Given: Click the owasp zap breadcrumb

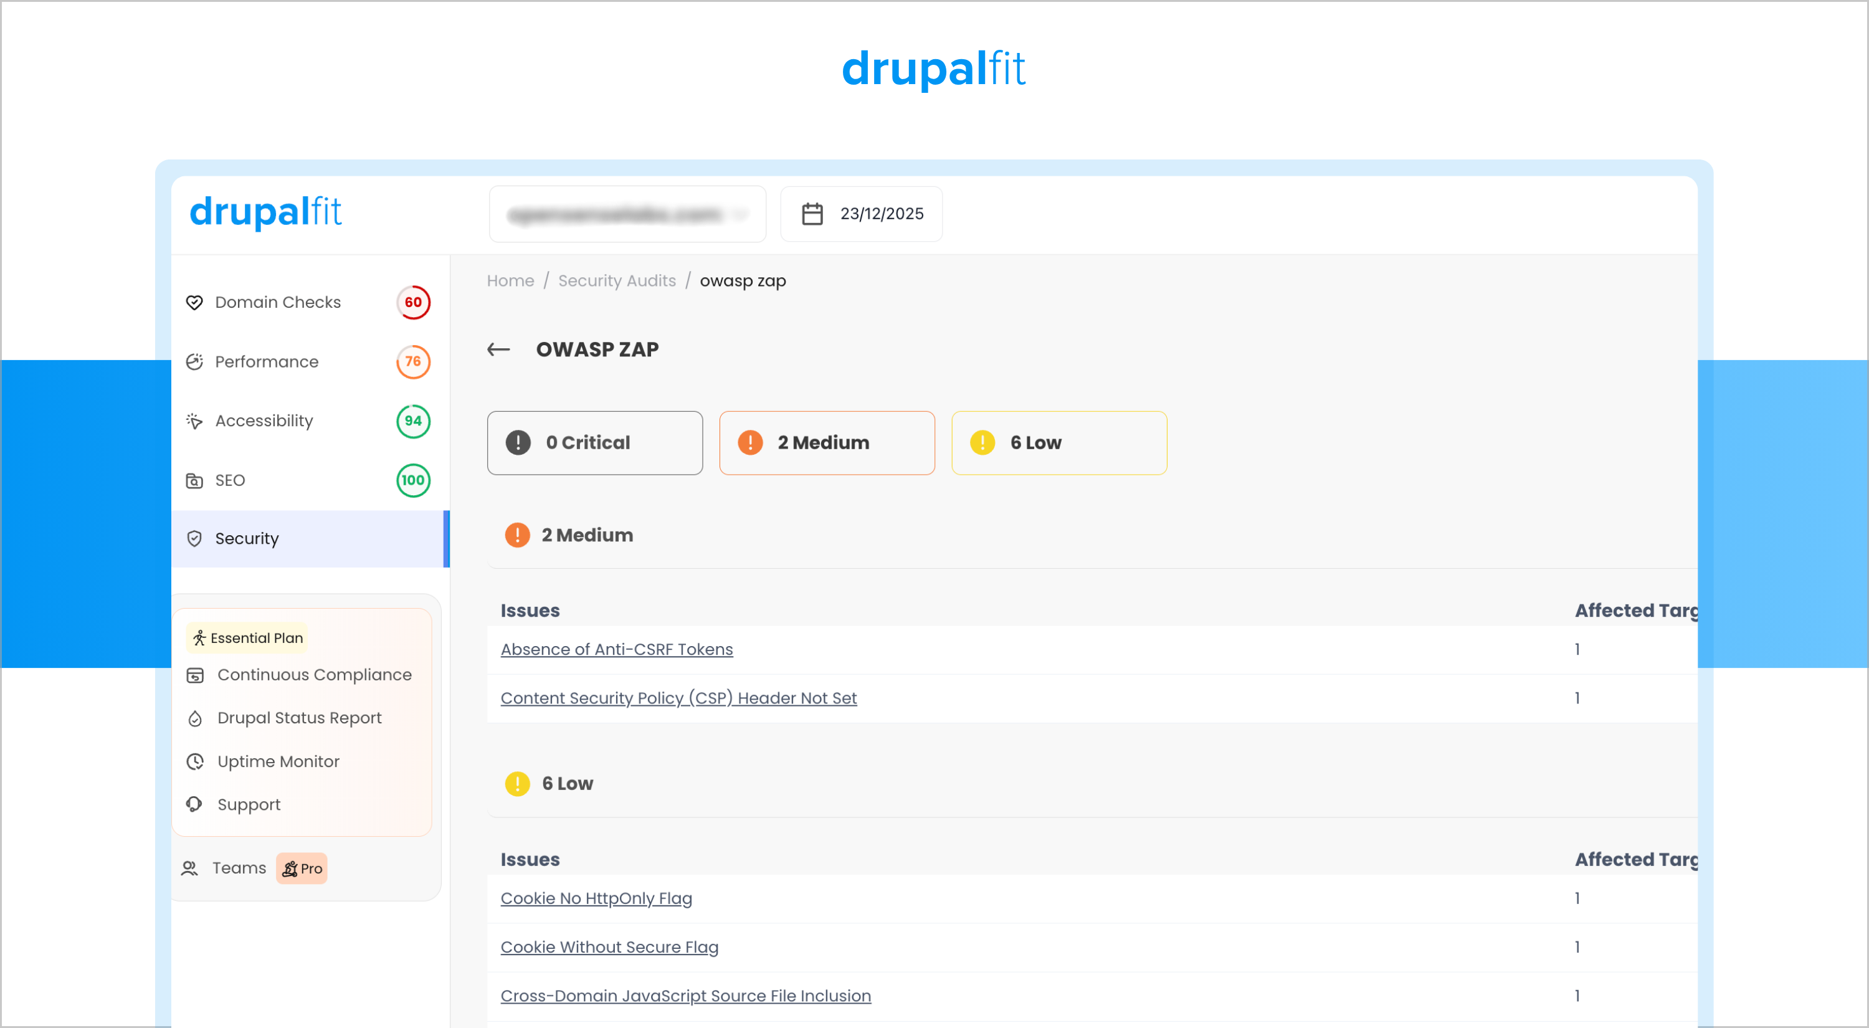Looking at the screenshot, I should [x=743, y=281].
